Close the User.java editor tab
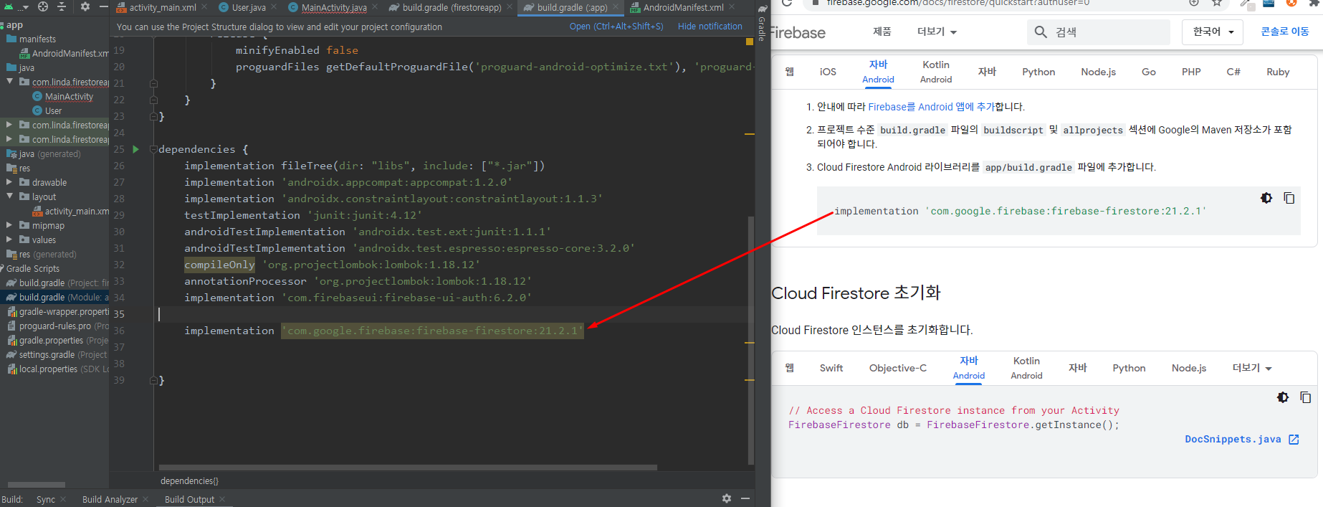This screenshot has width=1323, height=507. click(274, 7)
